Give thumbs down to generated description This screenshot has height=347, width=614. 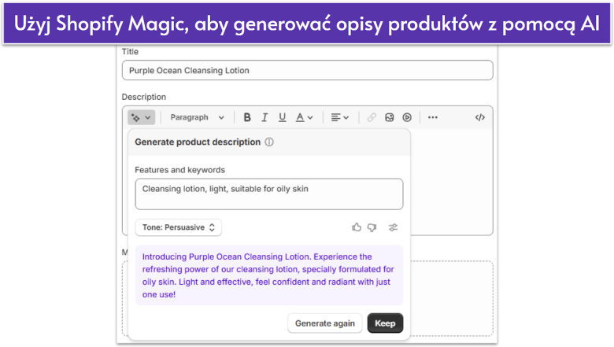[x=372, y=227]
